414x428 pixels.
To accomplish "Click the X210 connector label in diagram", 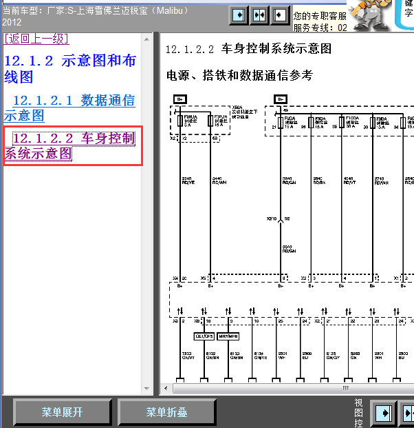I will [271, 218].
